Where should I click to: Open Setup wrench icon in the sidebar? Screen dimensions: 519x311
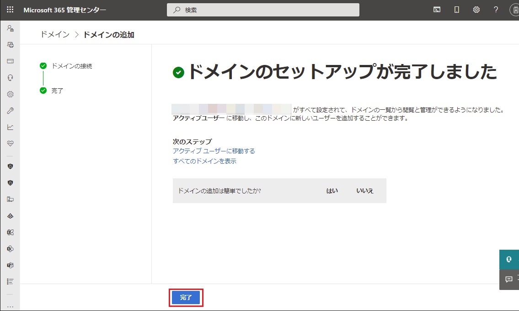coord(10,111)
